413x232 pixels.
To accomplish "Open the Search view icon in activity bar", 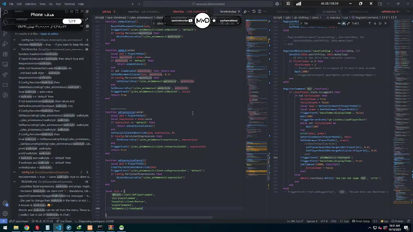I will click(5, 13).
